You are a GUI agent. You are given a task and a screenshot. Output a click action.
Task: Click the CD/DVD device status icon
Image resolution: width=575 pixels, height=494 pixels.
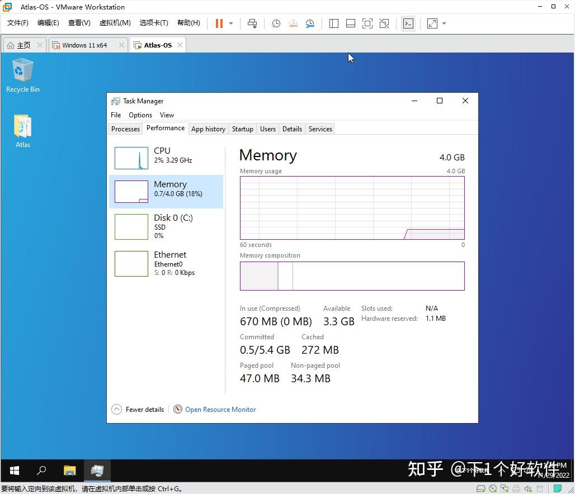[493, 488]
